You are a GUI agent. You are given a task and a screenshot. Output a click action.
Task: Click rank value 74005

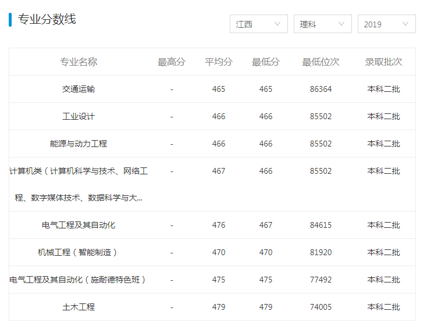click(321, 307)
